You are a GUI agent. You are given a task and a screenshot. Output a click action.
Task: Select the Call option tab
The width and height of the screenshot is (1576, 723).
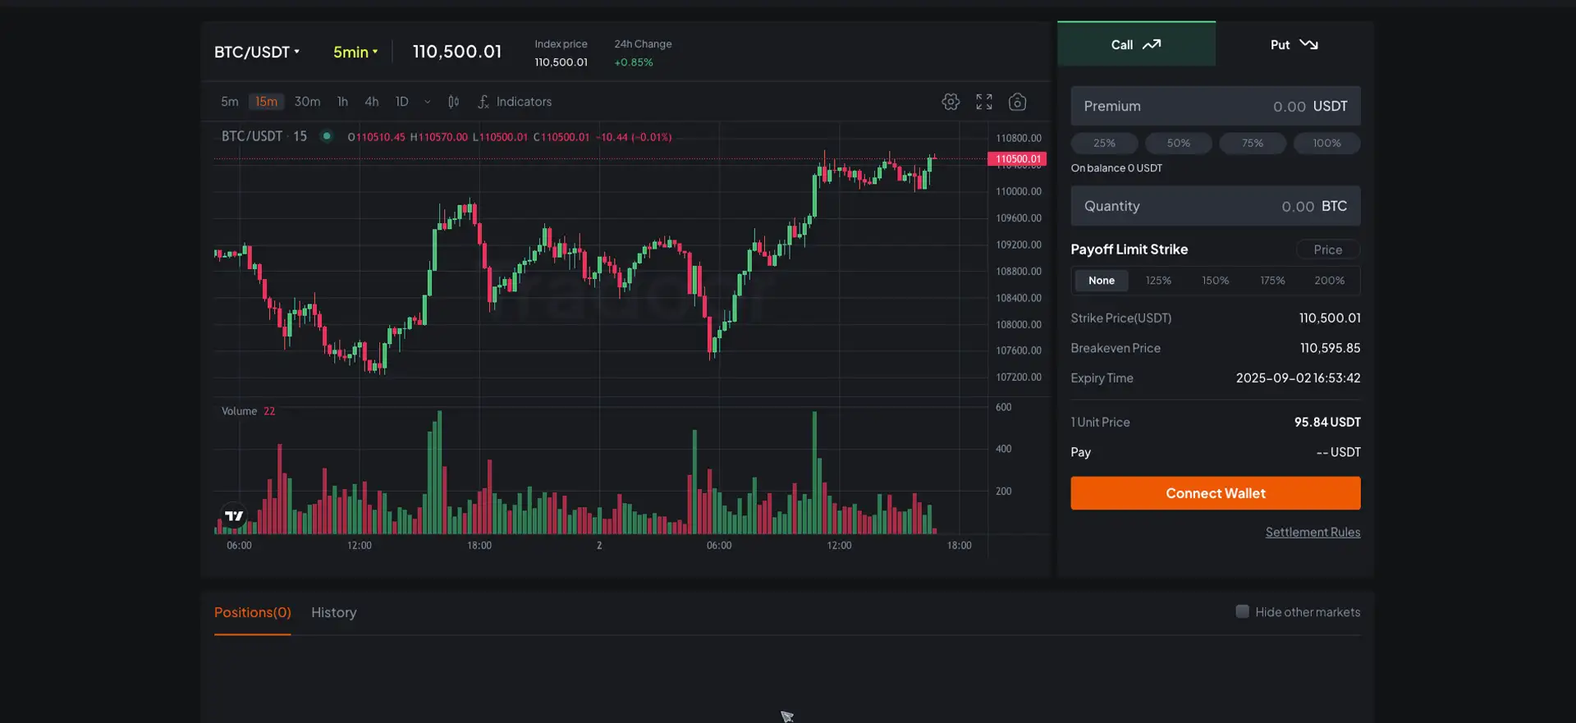(x=1135, y=44)
